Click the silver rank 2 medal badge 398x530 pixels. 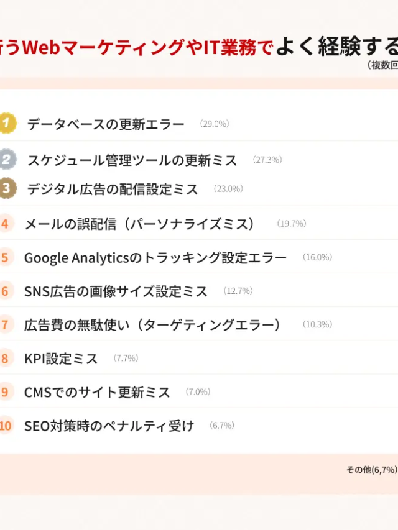coord(6,160)
